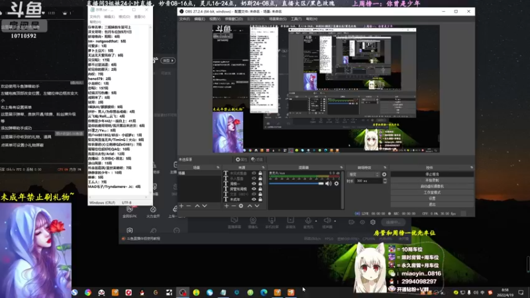Toggle lock of 文本 (GDI+) source
This screenshot has height=298, width=530.
[x=260, y=194]
